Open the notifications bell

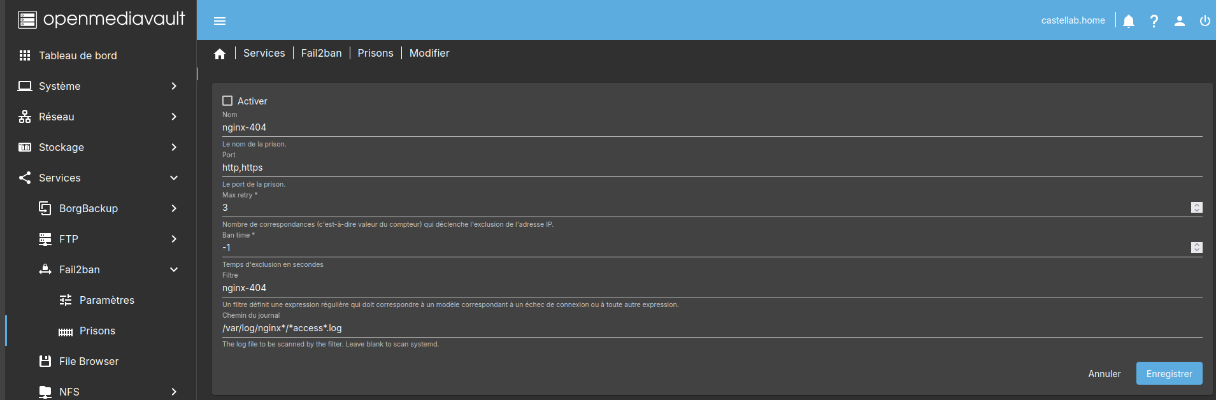point(1129,21)
